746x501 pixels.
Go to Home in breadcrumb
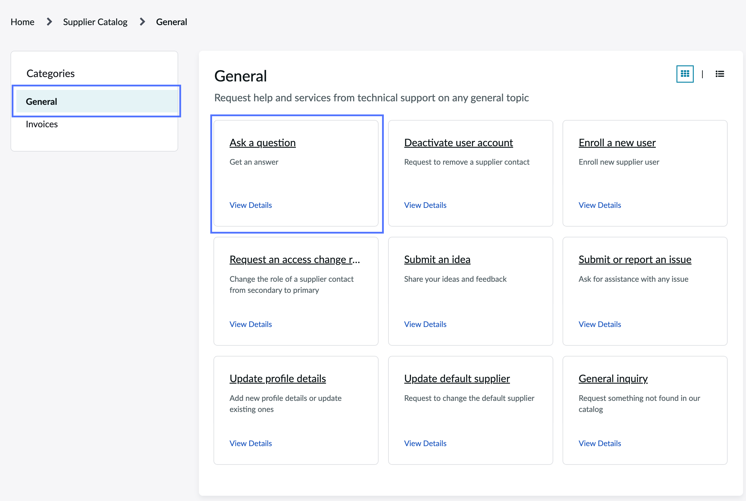point(22,22)
